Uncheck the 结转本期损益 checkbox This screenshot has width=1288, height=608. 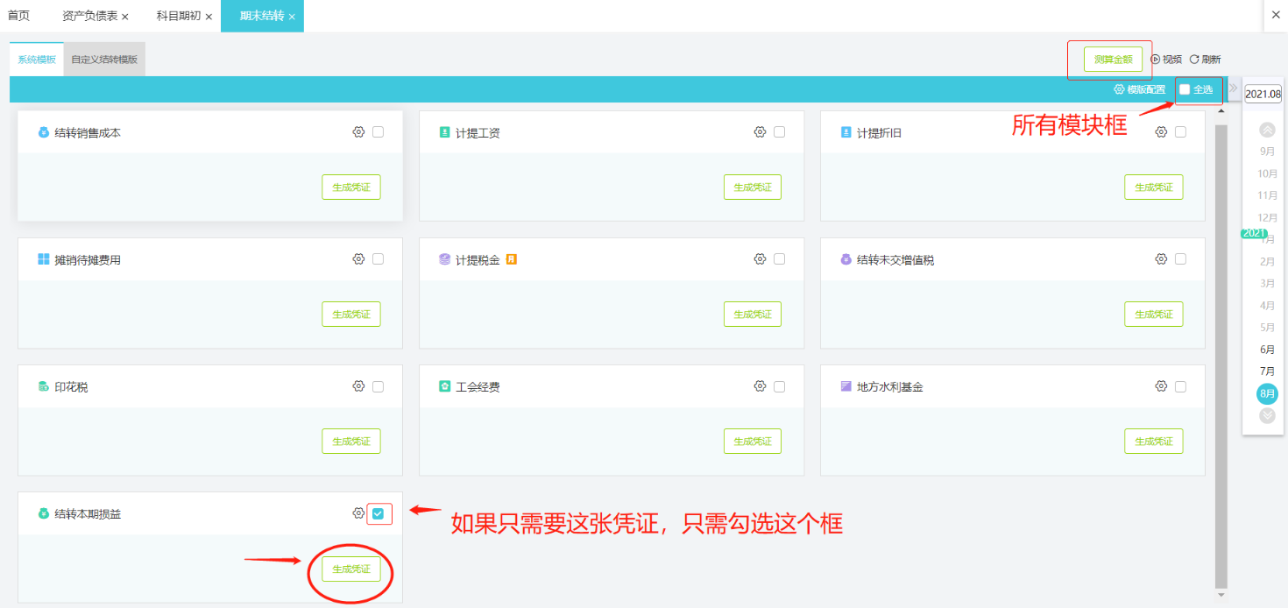coord(378,513)
